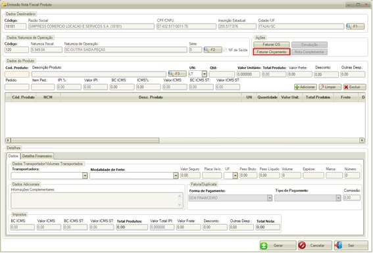The width and height of the screenshot is (373, 253).
Task: Click the NCM column header
Action: pos(48,97)
